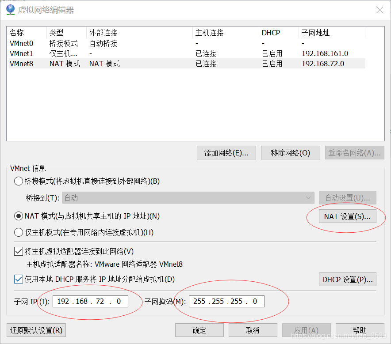391x344 pixels.
Task: Click subnet address 192.168.161.0 cell
Action: point(325,53)
